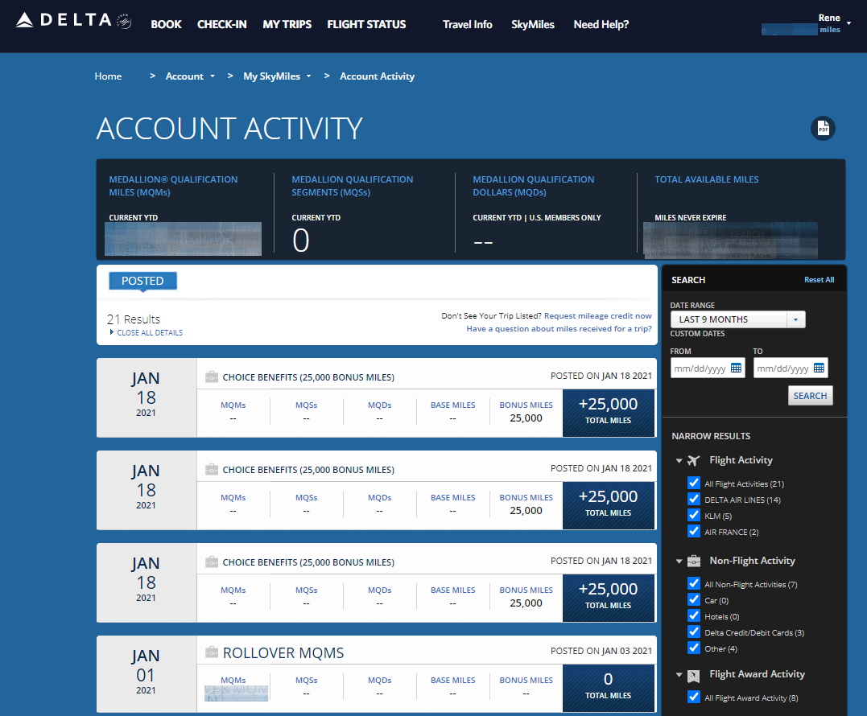
Task: Select the Delta logo in the header
Action: (x=68, y=22)
